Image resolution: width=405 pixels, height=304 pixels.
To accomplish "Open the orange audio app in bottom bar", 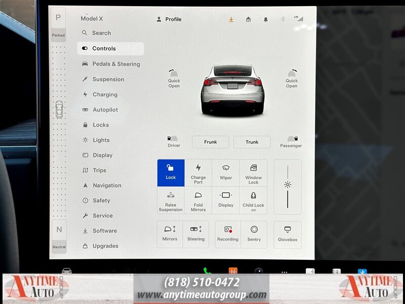I will [233, 271].
